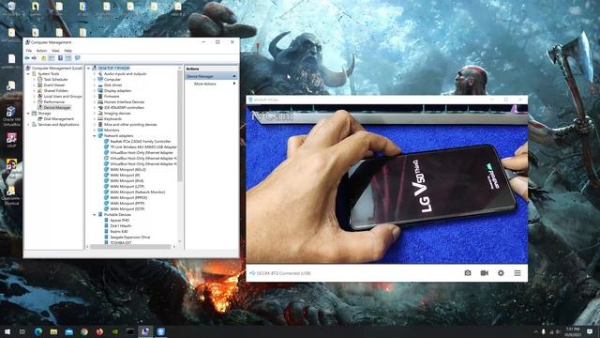The image size is (600, 338).
Task: Click the Back arrow in Computer Management toolbar
Action: pyautogui.click(x=27, y=58)
